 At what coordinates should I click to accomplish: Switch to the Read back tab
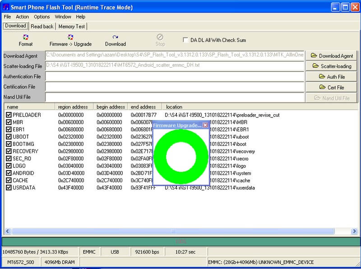click(x=42, y=27)
